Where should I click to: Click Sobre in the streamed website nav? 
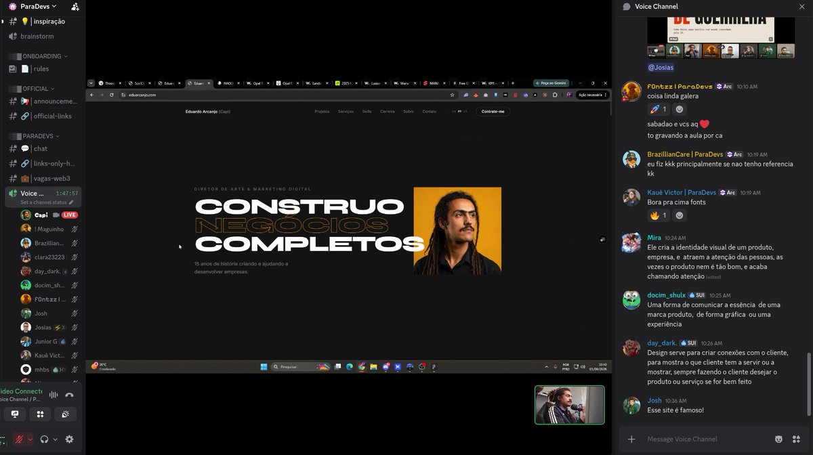point(409,111)
